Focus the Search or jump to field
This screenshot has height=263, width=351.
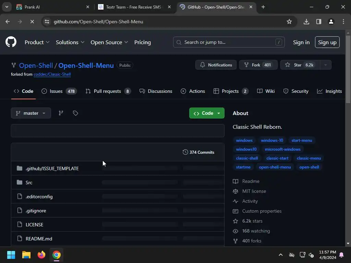coord(229,42)
